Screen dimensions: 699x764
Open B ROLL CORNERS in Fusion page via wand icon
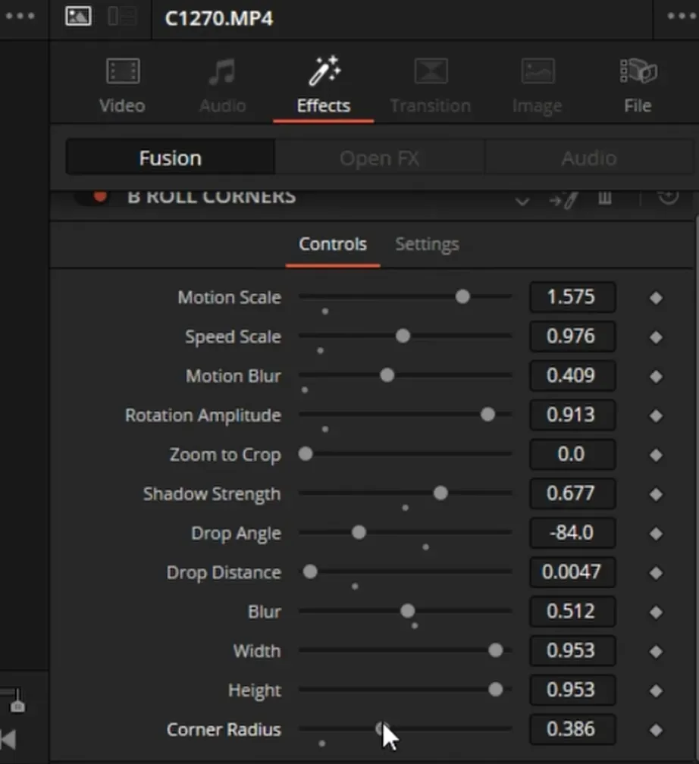point(563,199)
